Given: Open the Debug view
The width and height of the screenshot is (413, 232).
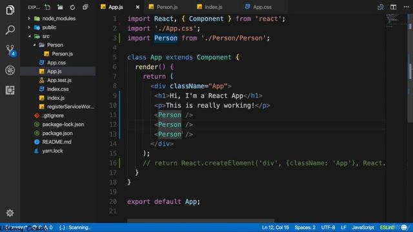Looking at the screenshot, I should coord(10,70).
